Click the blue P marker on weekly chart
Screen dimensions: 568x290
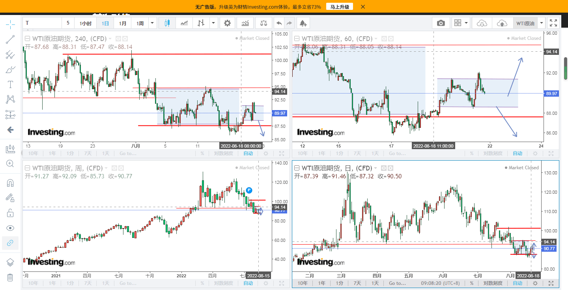249,190
